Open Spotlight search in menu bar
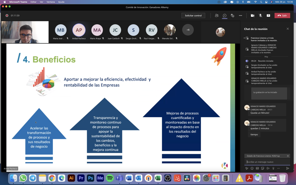The image size is (296, 185). pos(261,2)
